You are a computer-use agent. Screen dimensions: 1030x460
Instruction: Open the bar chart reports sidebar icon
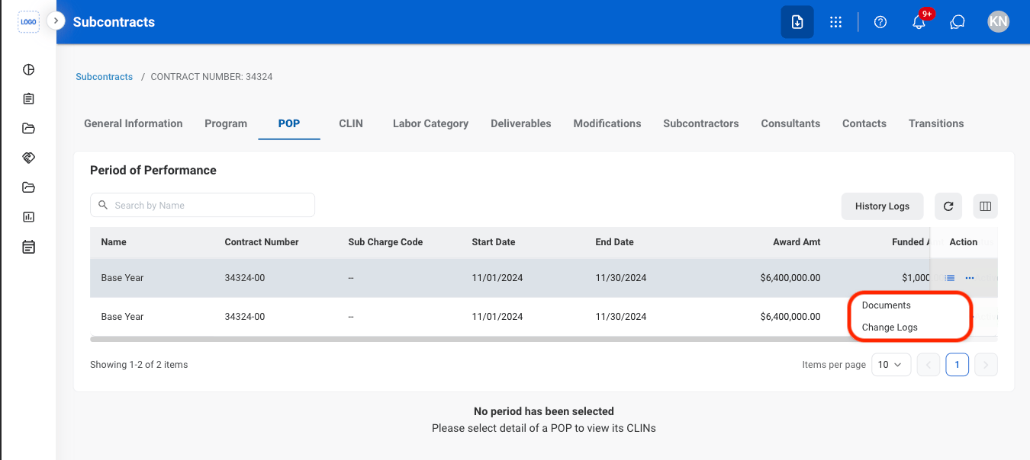28,217
